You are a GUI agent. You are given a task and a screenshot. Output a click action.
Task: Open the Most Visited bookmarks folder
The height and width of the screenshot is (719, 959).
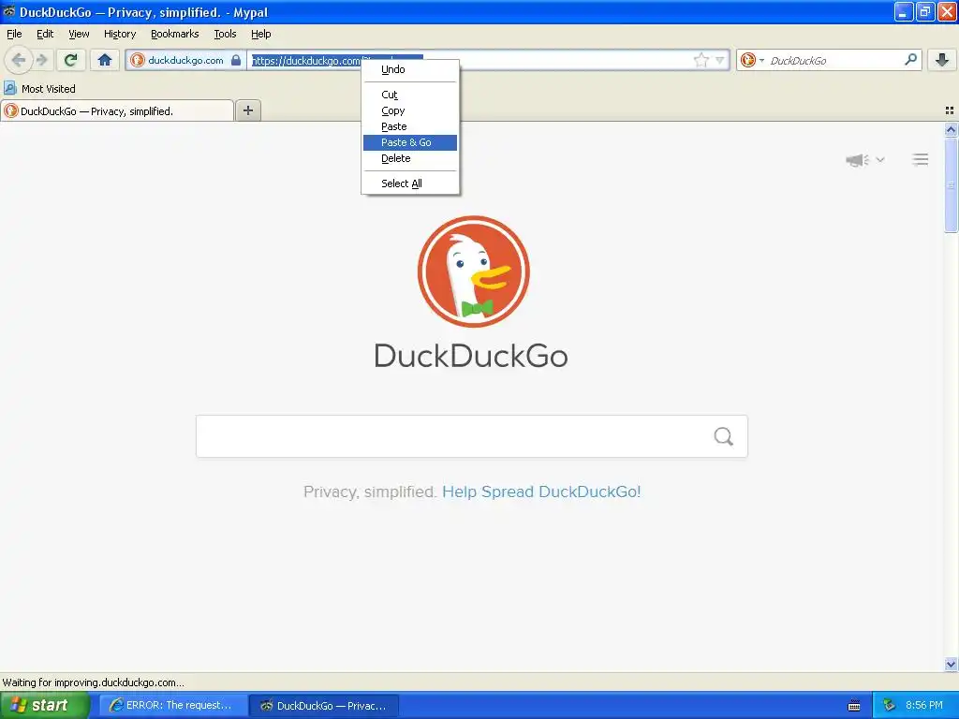point(39,89)
